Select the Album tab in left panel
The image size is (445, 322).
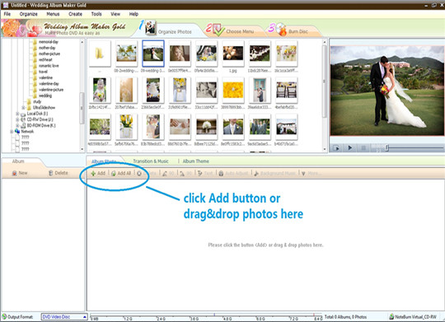pos(18,161)
